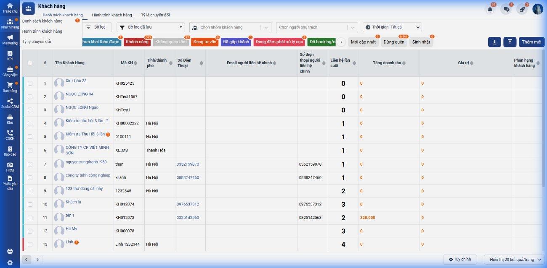Open the KPI sidebar icon

[x=10, y=55]
